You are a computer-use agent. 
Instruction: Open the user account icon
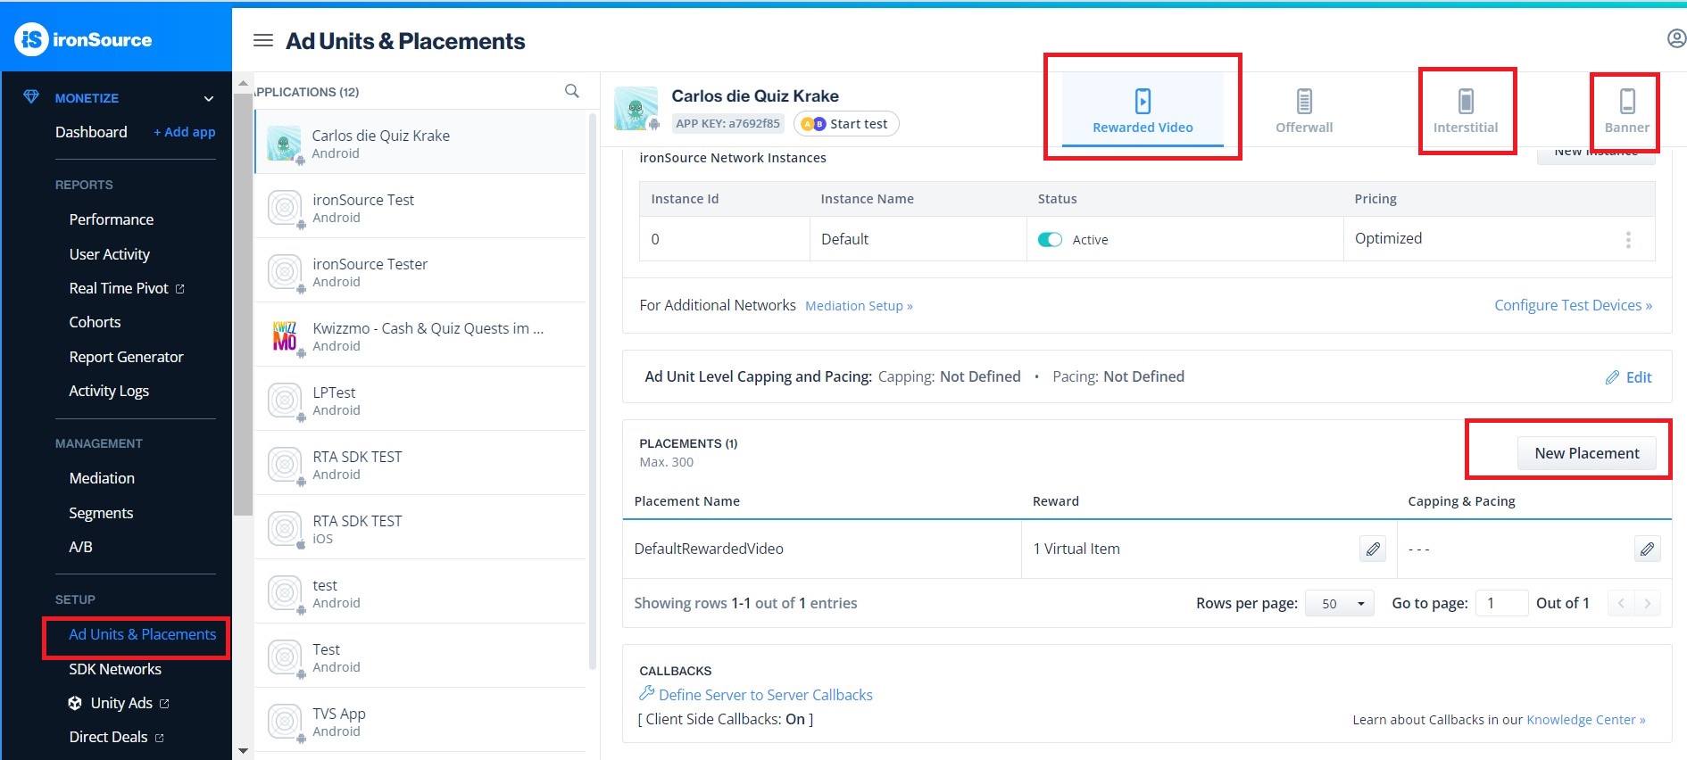pyautogui.click(x=1676, y=38)
